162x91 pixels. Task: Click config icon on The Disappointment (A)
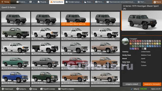(3, 39)
